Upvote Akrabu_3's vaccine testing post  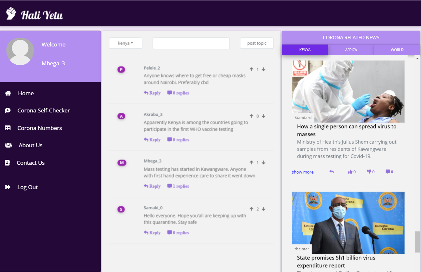(x=252, y=116)
